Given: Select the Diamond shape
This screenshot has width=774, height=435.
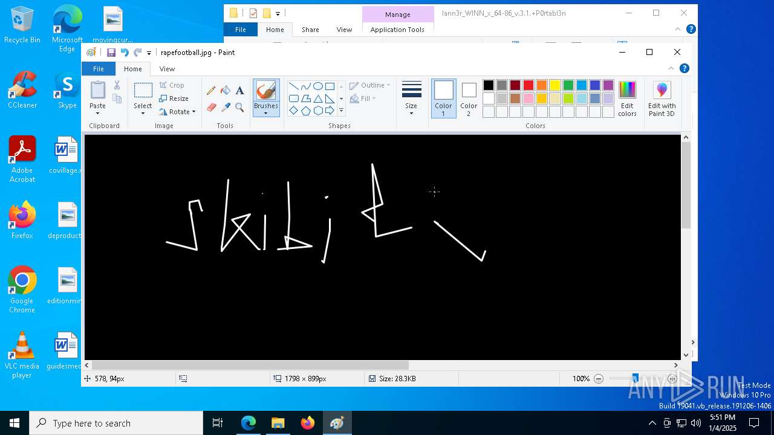Looking at the screenshot, I should [294, 111].
